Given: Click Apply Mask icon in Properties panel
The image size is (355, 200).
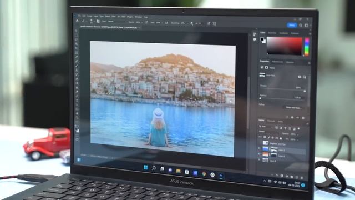Looking at the screenshot, I should tap(292, 117).
